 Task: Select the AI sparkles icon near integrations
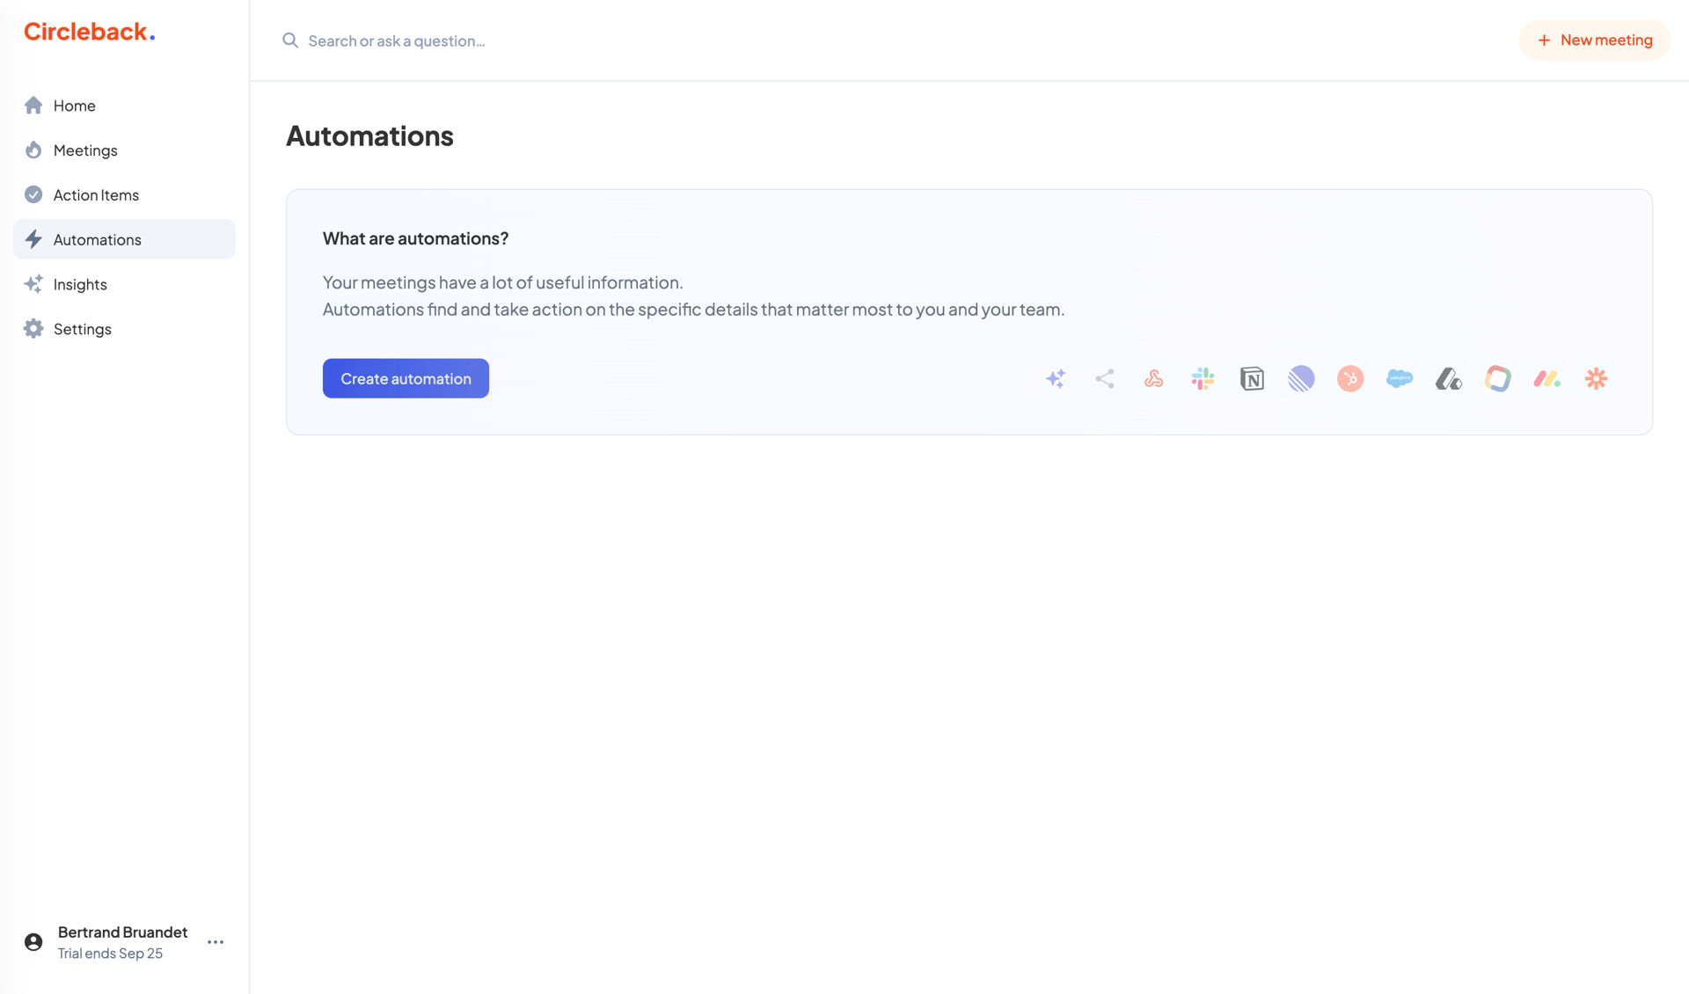coord(1056,378)
